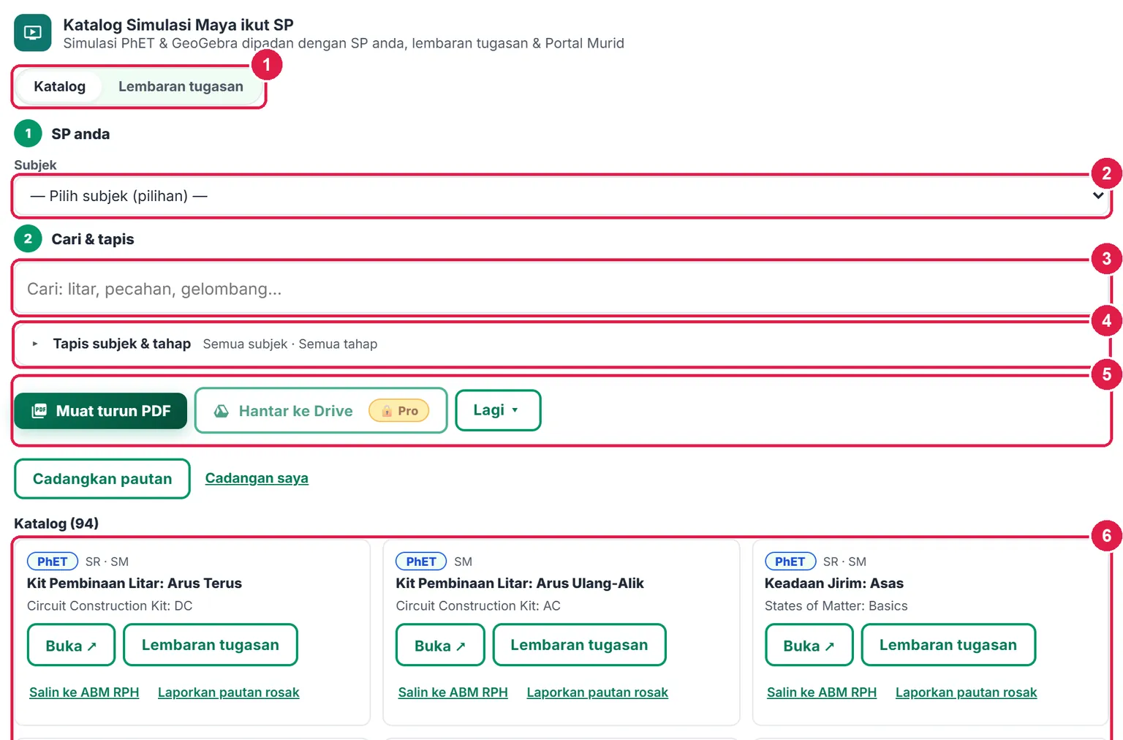
Task: Report broken link for Arus Terus card
Action: coord(229,692)
